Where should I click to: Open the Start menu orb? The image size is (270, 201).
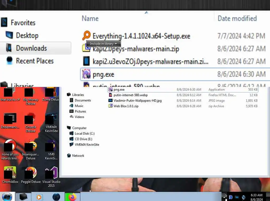(x=7, y=197)
